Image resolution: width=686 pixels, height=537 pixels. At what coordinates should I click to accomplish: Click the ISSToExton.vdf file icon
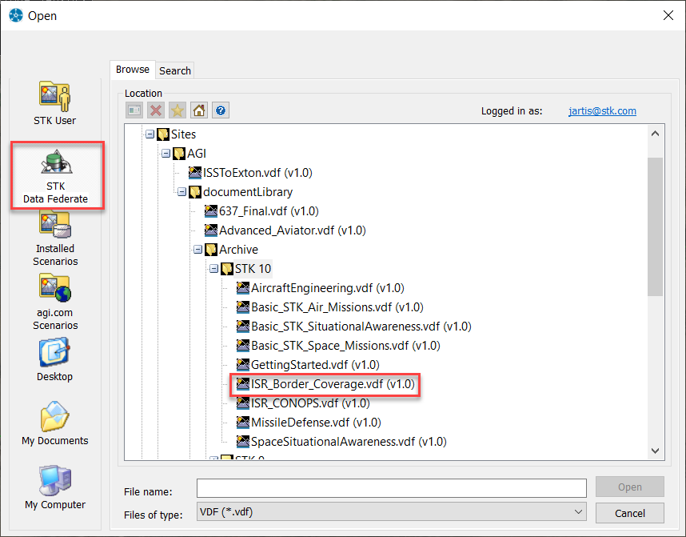(195, 173)
